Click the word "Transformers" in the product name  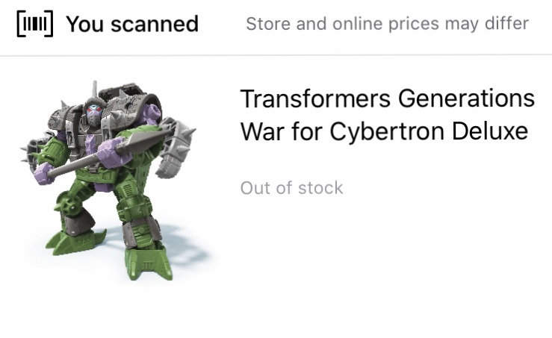315,98
